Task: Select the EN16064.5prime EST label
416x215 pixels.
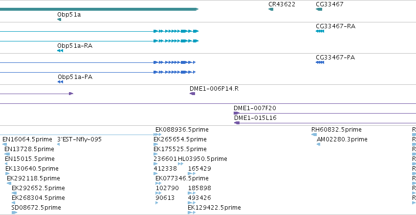Action: [x=27, y=139]
